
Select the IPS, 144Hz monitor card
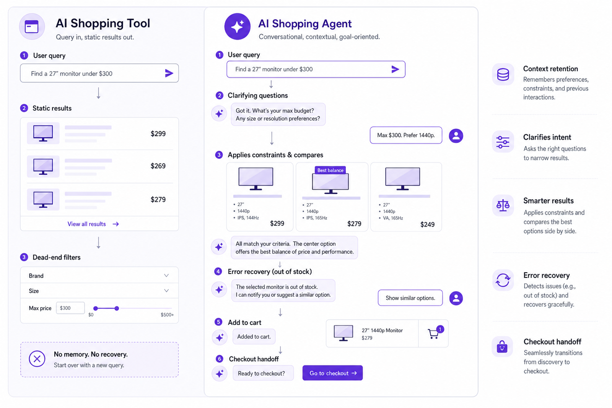click(260, 197)
